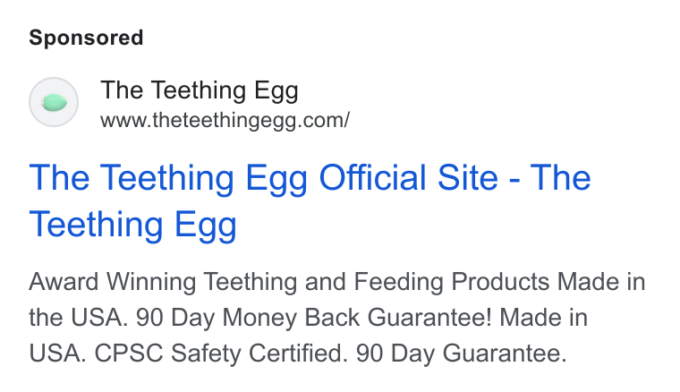Open the Teething Egg Official Site headline link

310,200
